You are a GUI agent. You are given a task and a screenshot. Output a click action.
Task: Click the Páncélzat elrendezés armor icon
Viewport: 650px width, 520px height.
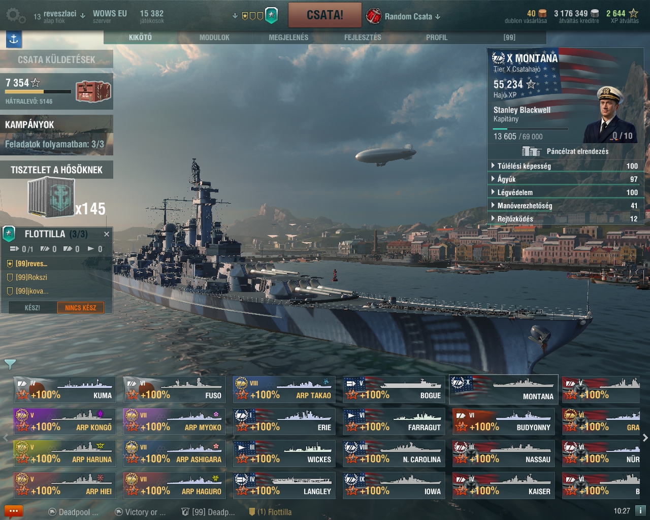pyautogui.click(x=531, y=151)
